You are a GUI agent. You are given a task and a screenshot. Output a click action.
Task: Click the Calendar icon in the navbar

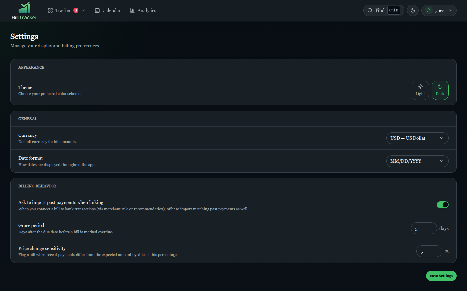(97, 10)
